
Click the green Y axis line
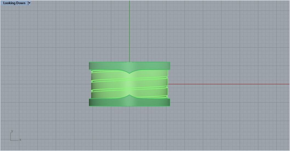click(x=129, y=31)
